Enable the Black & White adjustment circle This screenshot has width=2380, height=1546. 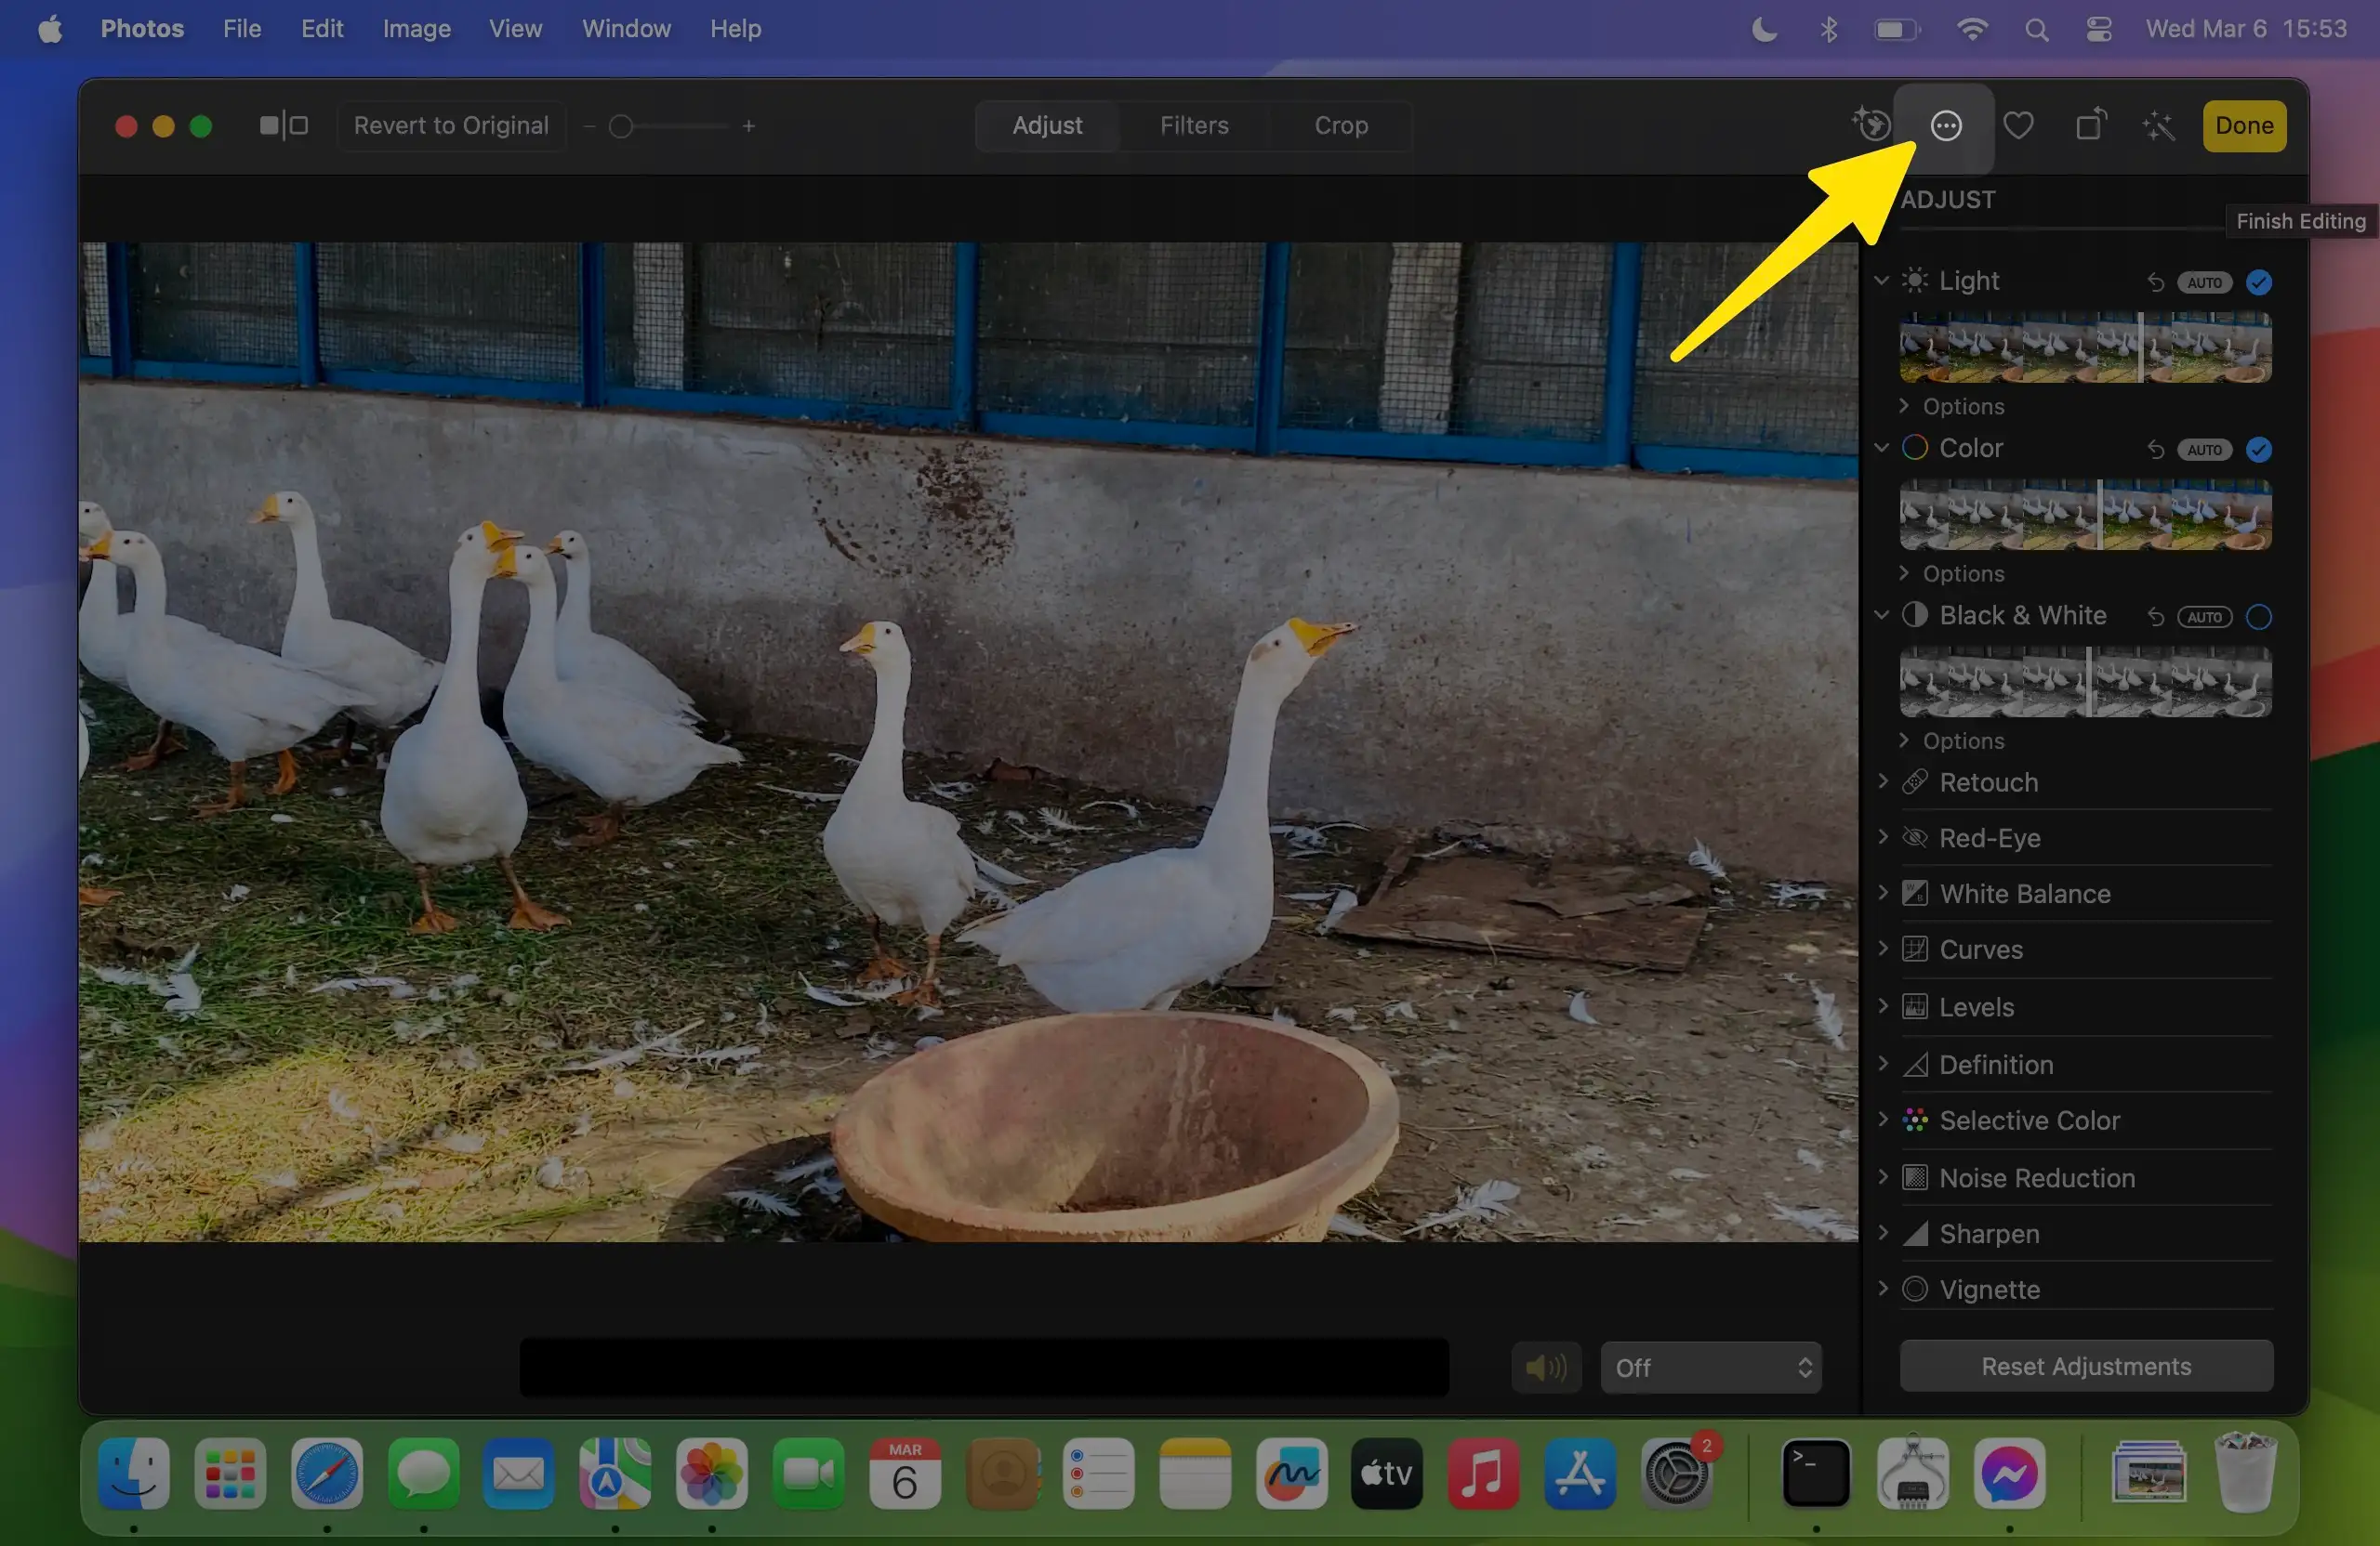(x=2258, y=617)
